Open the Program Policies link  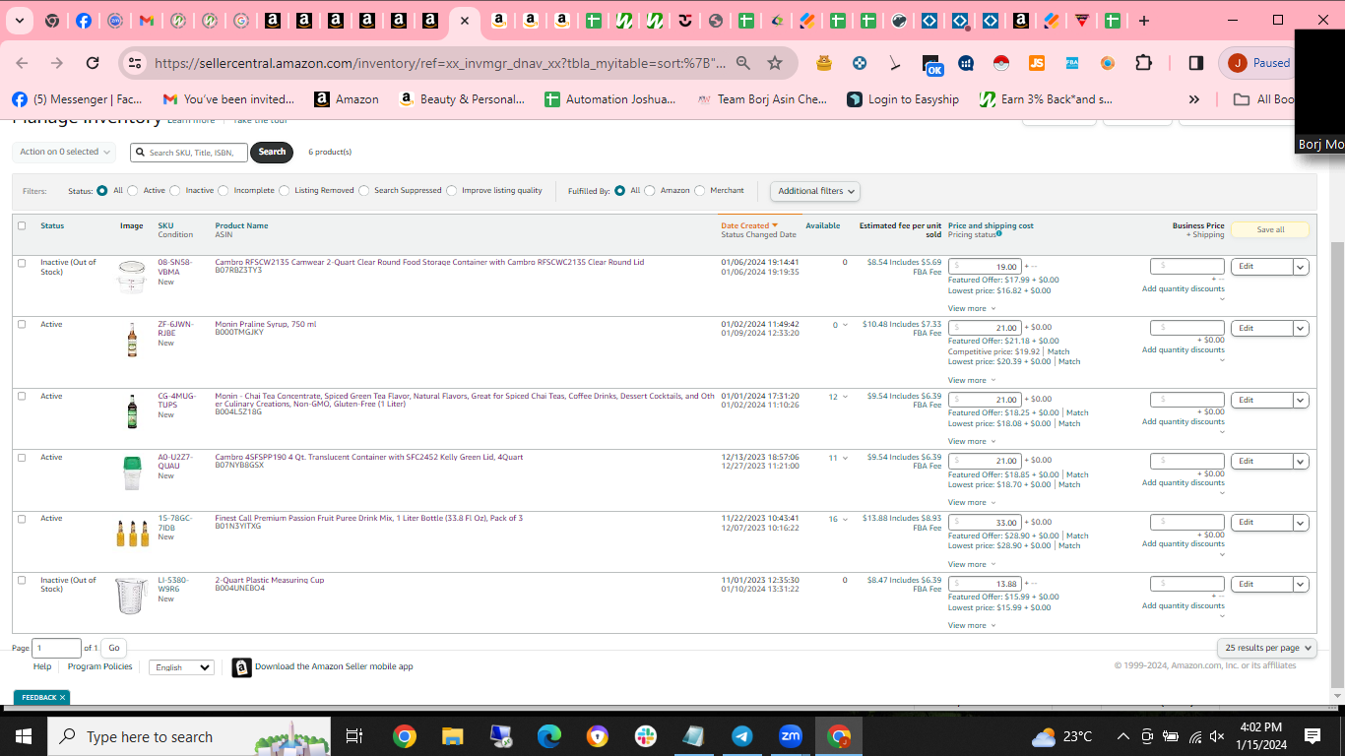99,666
